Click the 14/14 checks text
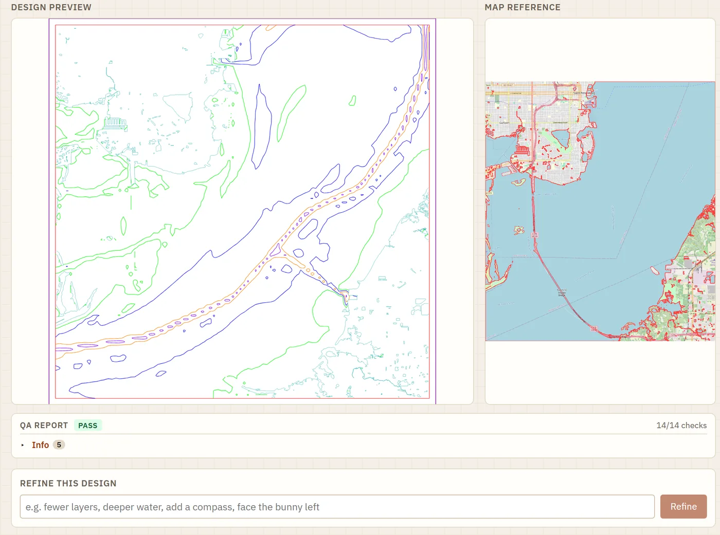 681,426
